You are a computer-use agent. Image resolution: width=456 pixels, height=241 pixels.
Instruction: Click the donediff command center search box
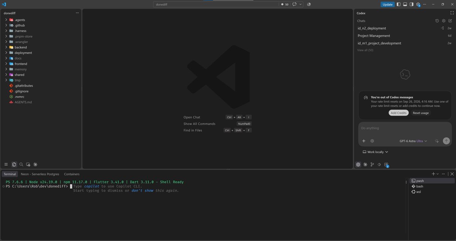[x=216, y=5]
